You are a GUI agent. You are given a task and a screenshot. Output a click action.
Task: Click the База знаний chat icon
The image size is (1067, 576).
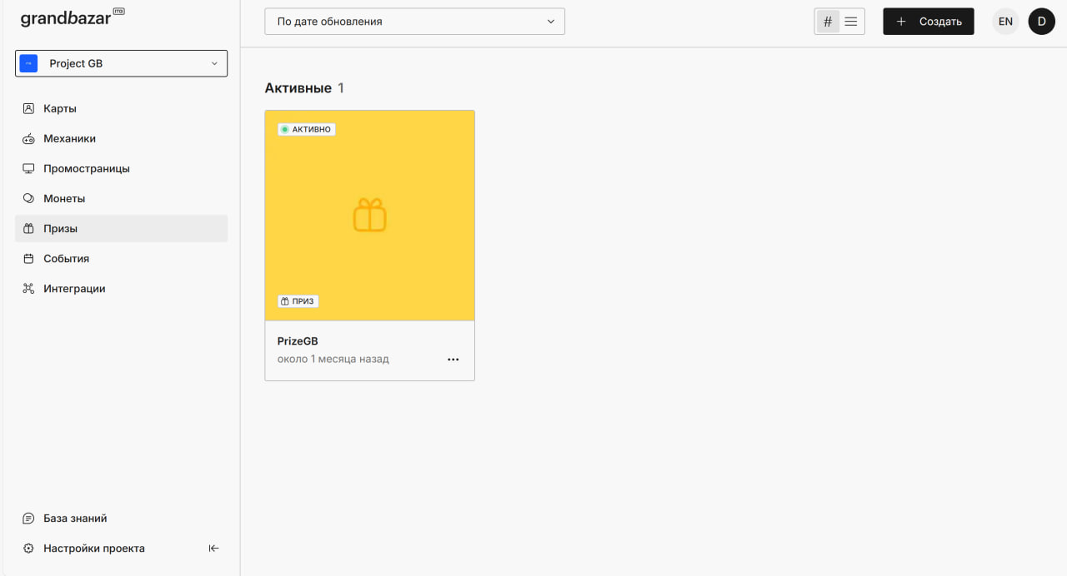[x=28, y=519]
